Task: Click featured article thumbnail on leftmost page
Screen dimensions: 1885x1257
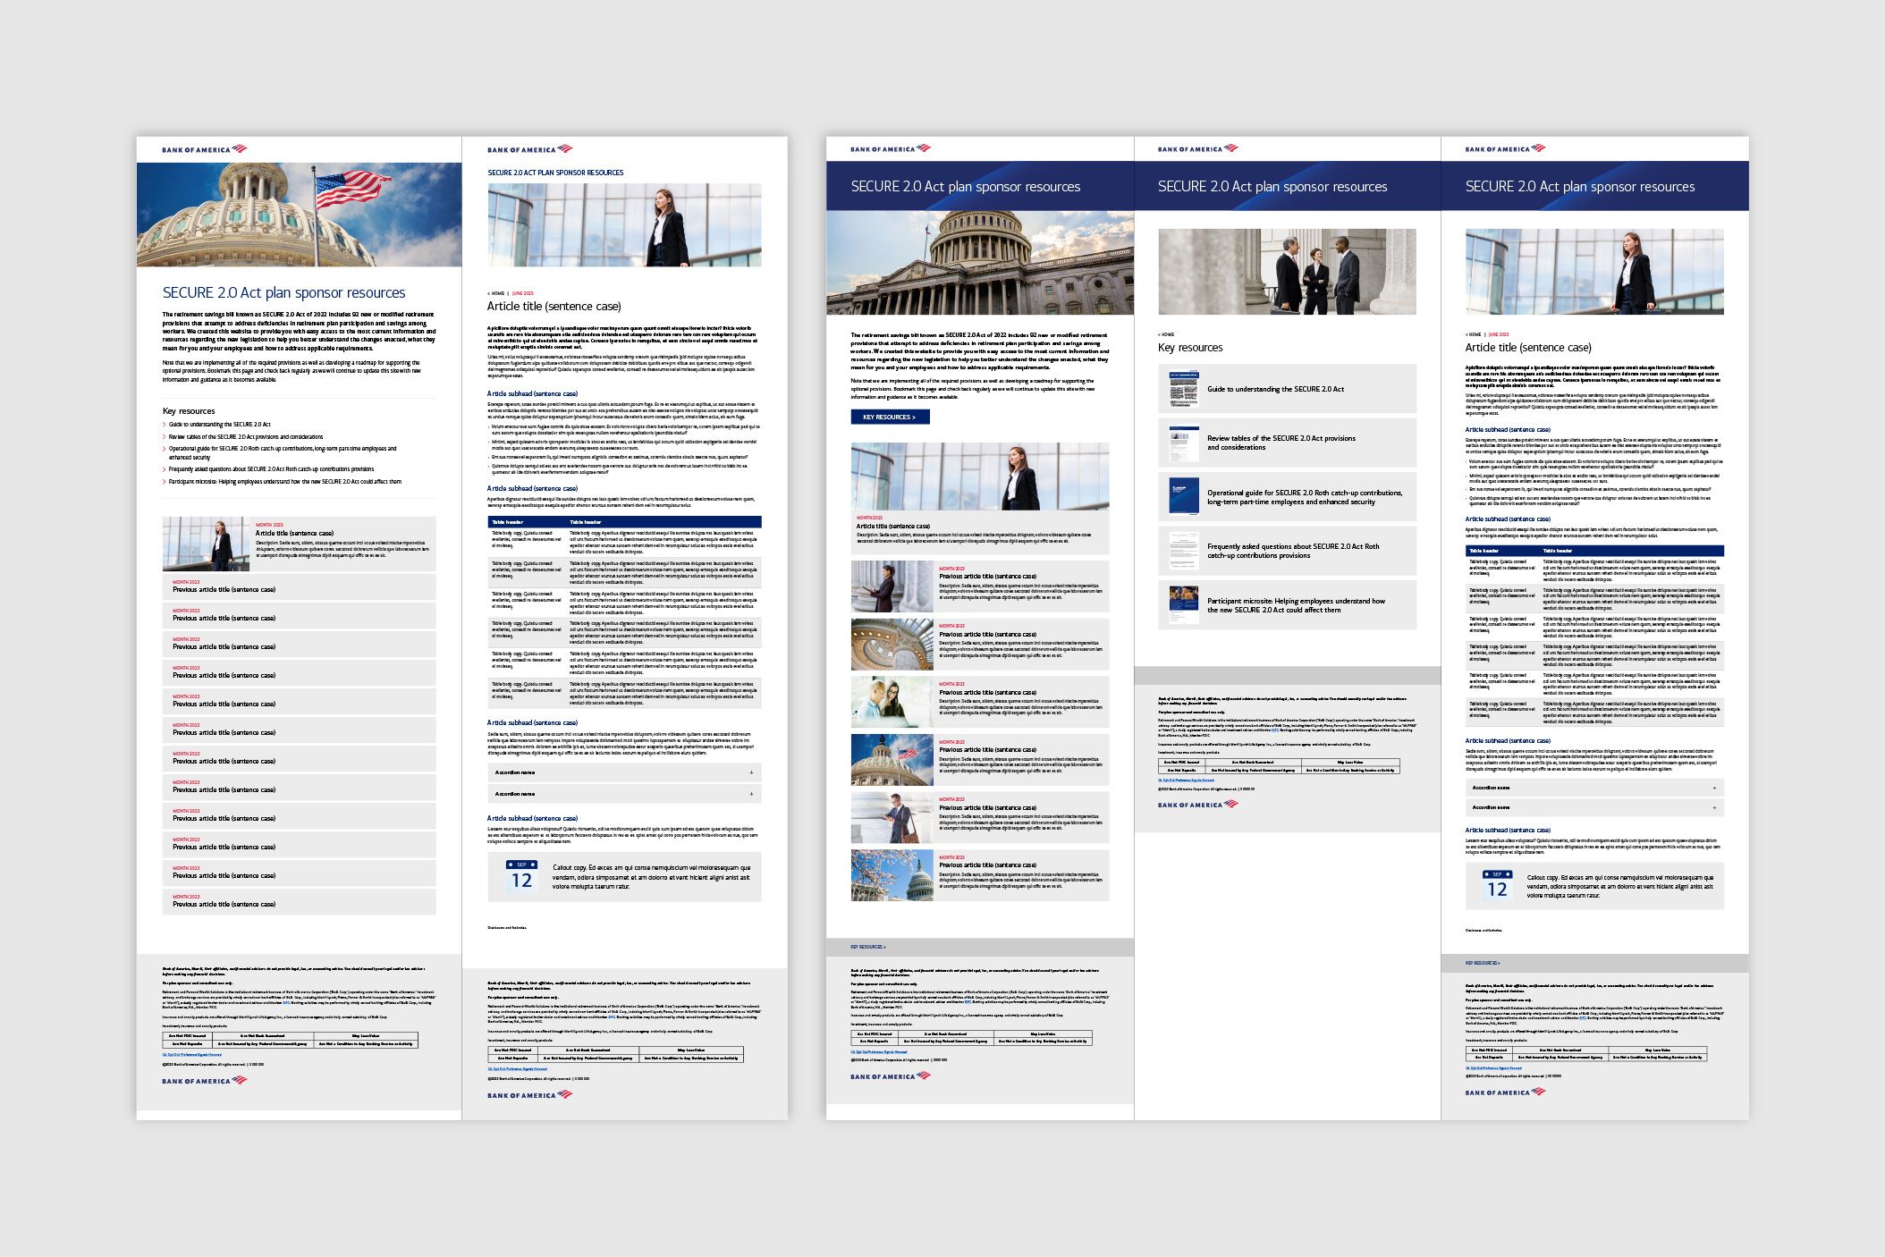Action: [207, 544]
